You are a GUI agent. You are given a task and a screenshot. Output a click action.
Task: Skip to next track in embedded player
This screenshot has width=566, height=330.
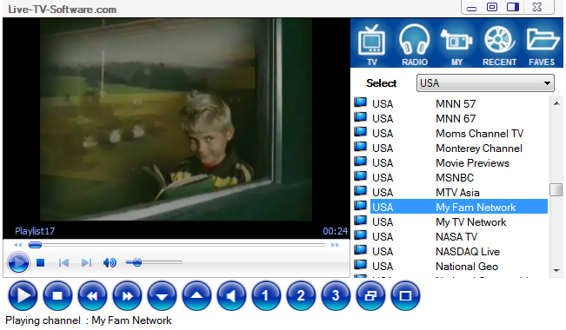point(86,262)
